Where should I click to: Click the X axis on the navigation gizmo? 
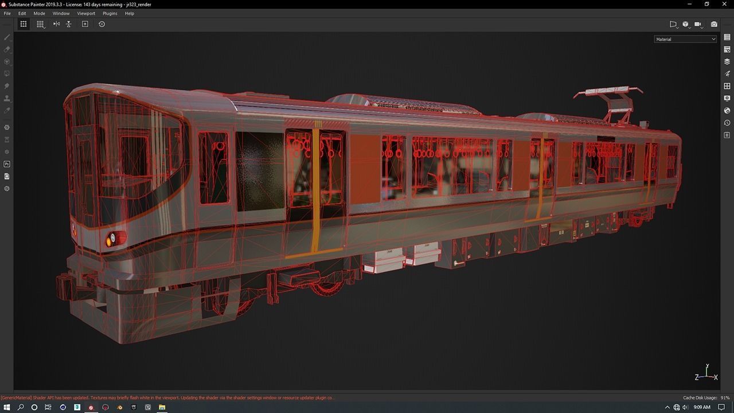pos(715,377)
